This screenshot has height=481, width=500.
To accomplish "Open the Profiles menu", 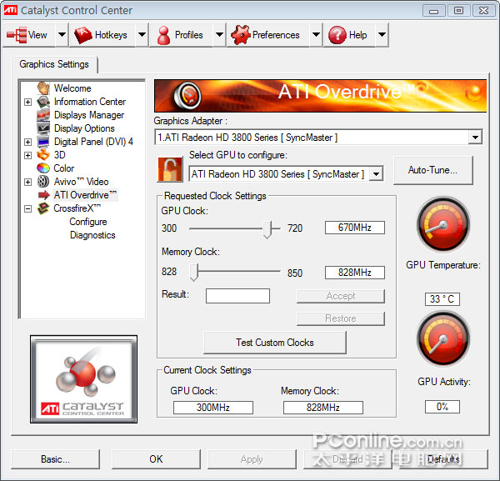I will coord(181,35).
